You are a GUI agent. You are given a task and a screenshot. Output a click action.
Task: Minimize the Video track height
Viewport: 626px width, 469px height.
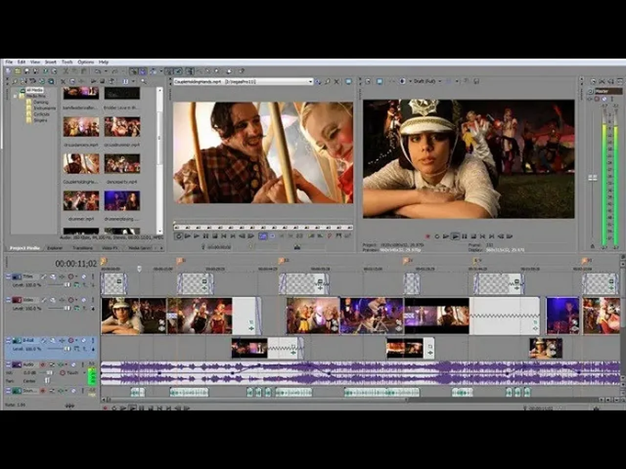tap(8, 299)
